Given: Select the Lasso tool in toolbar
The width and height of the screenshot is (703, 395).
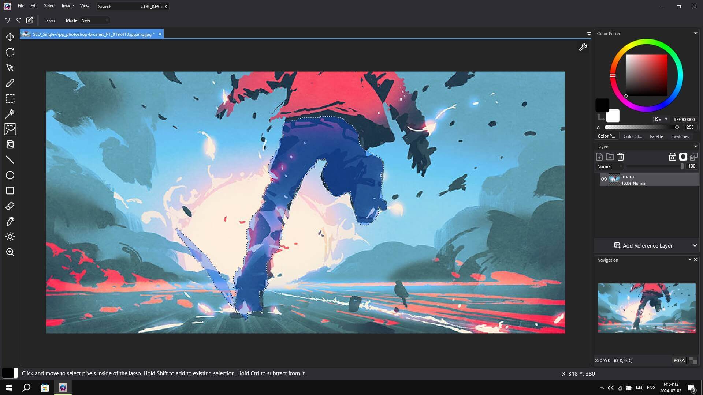Looking at the screenshot, I should coord(10,129).
